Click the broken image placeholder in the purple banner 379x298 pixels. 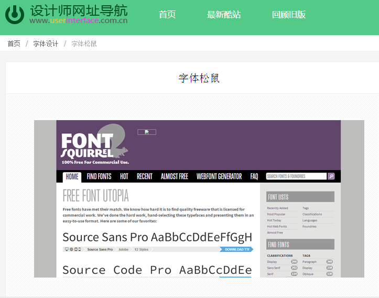147,132
